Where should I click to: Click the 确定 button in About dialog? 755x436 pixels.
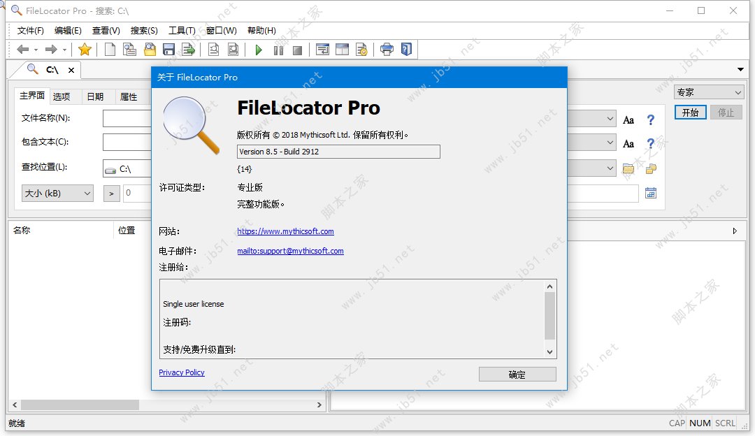tap(517, 375)
